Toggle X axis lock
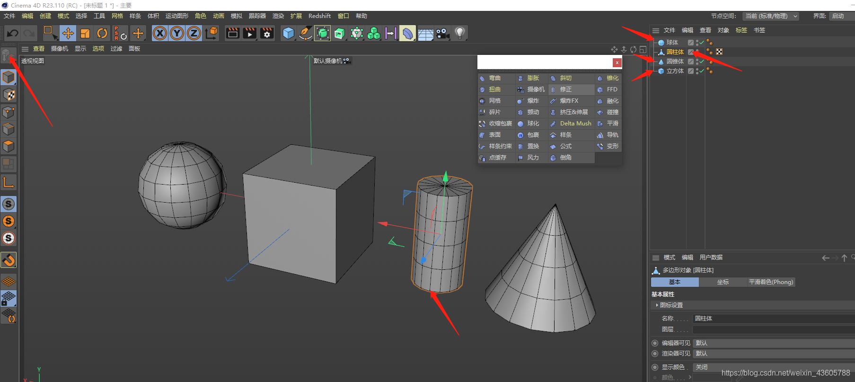 tap(160, 33)
